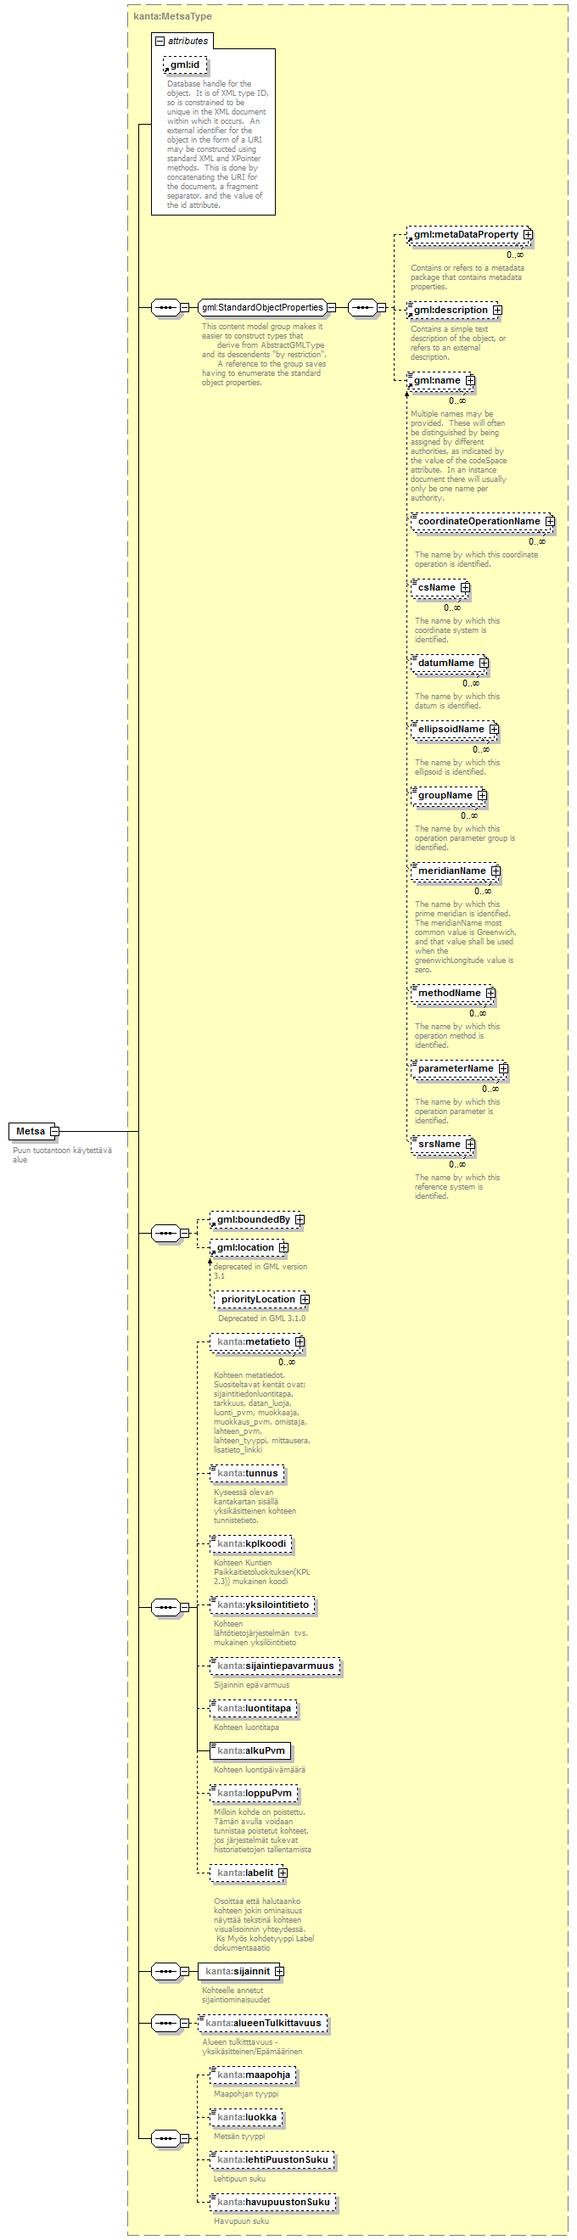The image size is (577, 2240).
Task: Click the sequence compositor left of gml:StandardObjectProperties
Action: (165, 308)
